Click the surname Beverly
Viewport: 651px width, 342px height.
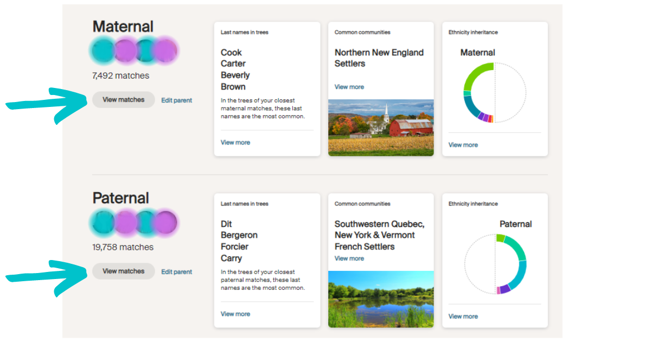point(235,75)
